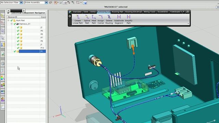This screenshot has height=123, width=219.
Task: Click the cube-in-frame icon in top toolbar
Action: tap(65, 2)
